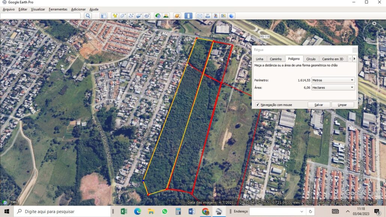Open the Ferramentas menu
The image size is (386, 217).
pos(58,9)
